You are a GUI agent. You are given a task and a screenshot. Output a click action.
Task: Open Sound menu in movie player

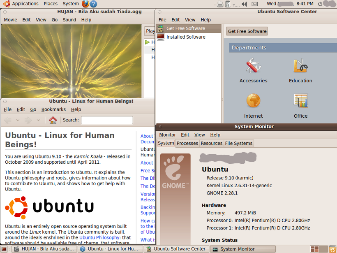pyautogui.click(x=69, y=20)
